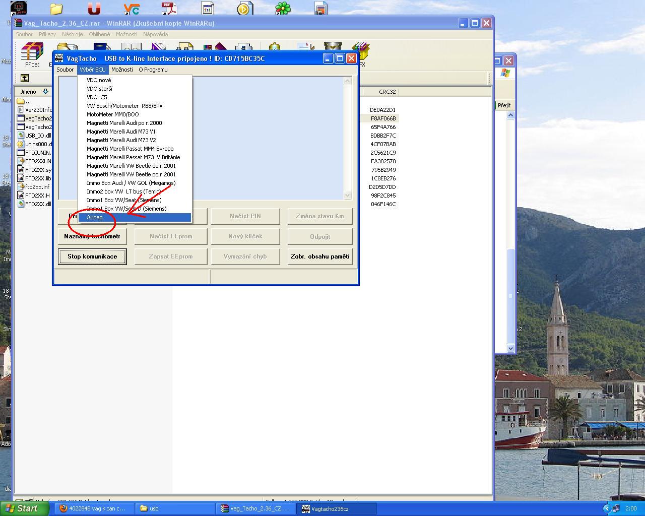Screen dimensions: 645x516
Task: Click the Firefox taskbar item icon
Action: point(63,508)
